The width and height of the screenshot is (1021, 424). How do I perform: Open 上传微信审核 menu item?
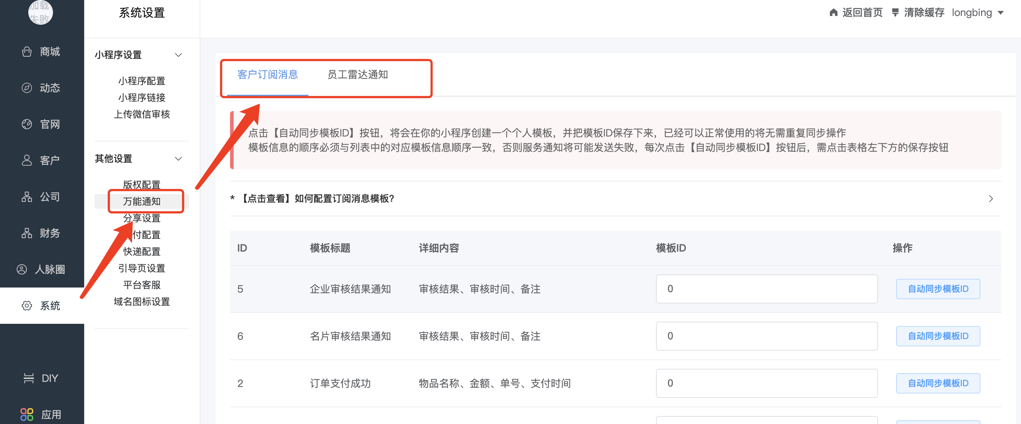tap(142, 114)
